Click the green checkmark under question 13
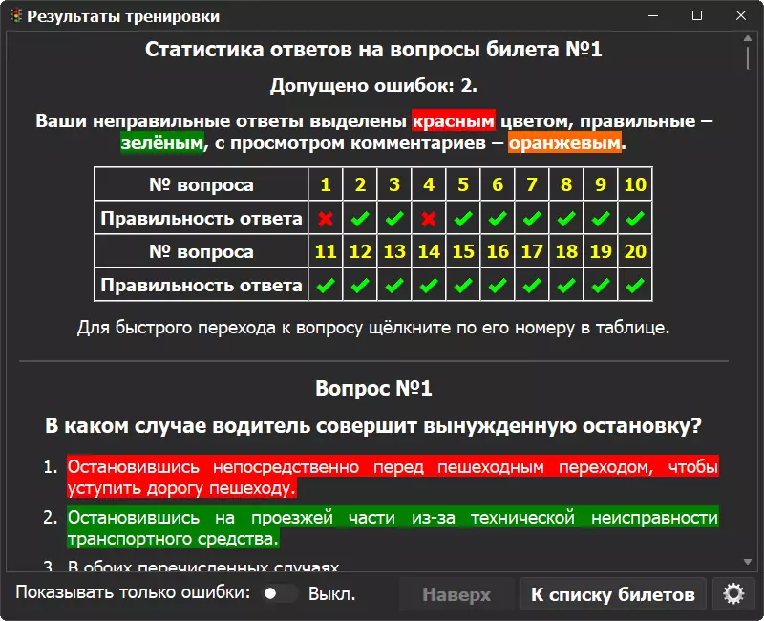This screenshot has width=764, height=621. pos(394,285)
